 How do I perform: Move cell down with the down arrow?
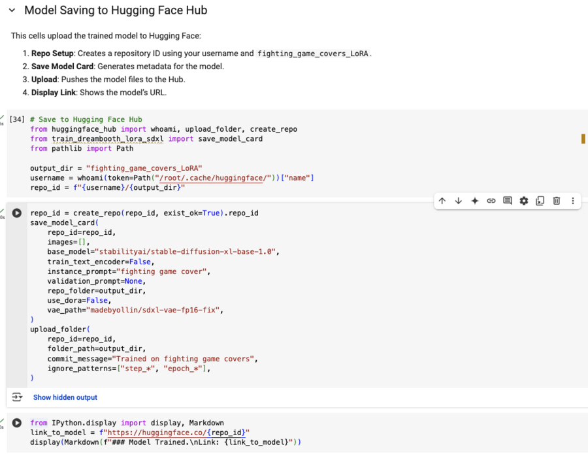coord(459,201)
